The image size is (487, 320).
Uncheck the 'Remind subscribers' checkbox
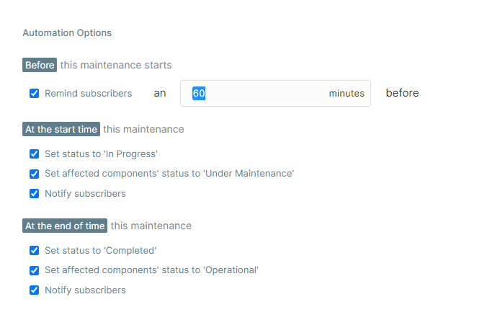pyautogui.click(x=34, y=94)
